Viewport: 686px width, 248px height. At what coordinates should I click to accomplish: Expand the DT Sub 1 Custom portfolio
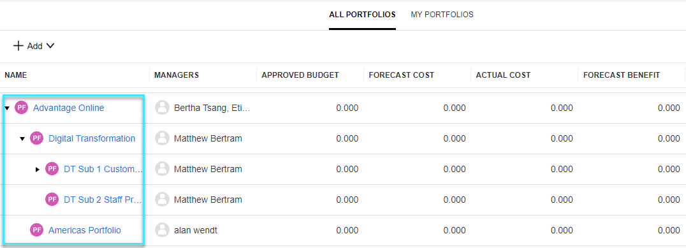click(x=38, y=170)
